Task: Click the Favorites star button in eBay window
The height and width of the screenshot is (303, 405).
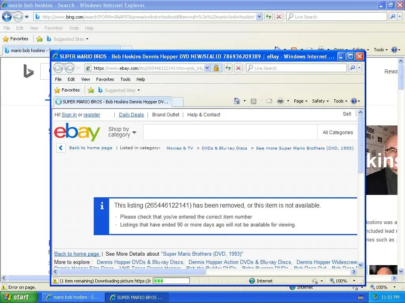Action: point(67,90)
